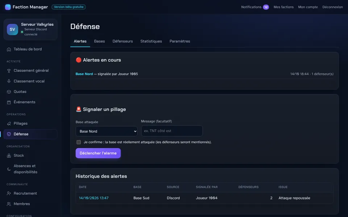Image resolution: width=348 pixels, height=217 pixels.
Task: Click the Événements calendar icon
Action: [9, 102]
